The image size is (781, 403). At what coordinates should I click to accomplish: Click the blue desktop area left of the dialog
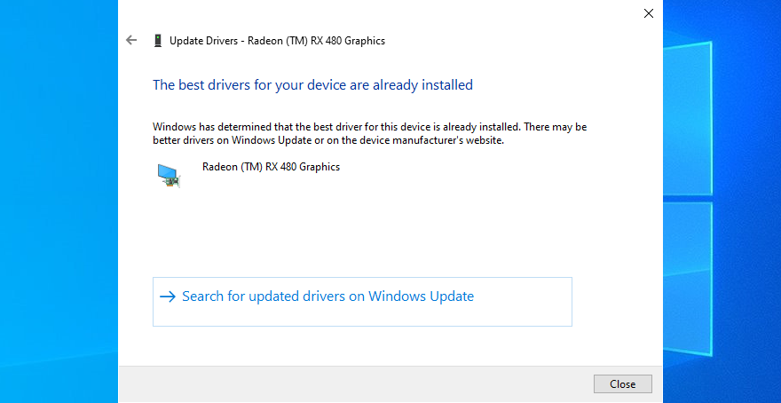[x=58, y=204]
